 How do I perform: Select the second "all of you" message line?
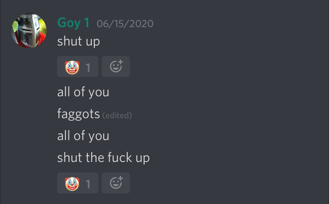[x=83, y=136]
